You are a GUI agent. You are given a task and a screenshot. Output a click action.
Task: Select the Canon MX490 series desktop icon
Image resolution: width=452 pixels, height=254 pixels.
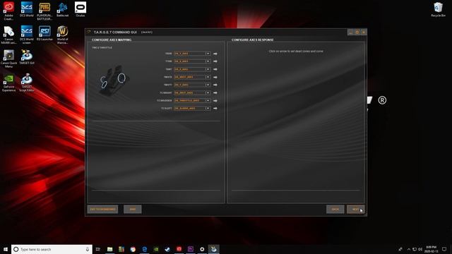(x=8, y=35)
